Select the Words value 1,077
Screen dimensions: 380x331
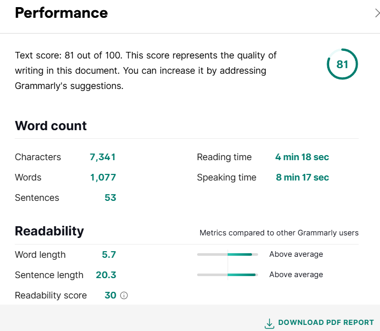tap(103, 177)
